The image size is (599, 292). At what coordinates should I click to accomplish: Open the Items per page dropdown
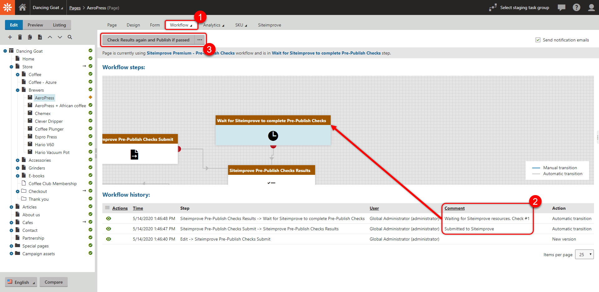pyautogui.click(x=584, y=254)
